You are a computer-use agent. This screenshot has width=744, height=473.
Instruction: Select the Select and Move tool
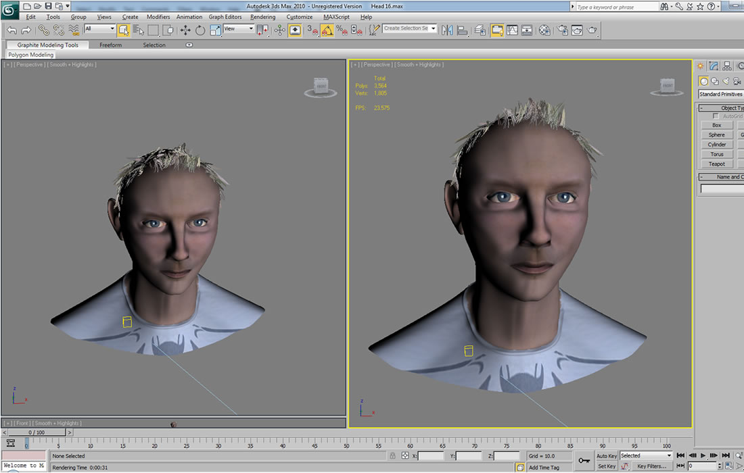pyautogui.click(x=185, y=30)
